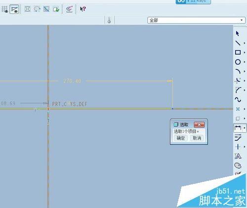Expand the Arc tool flyout arrow

pos(245,71)
